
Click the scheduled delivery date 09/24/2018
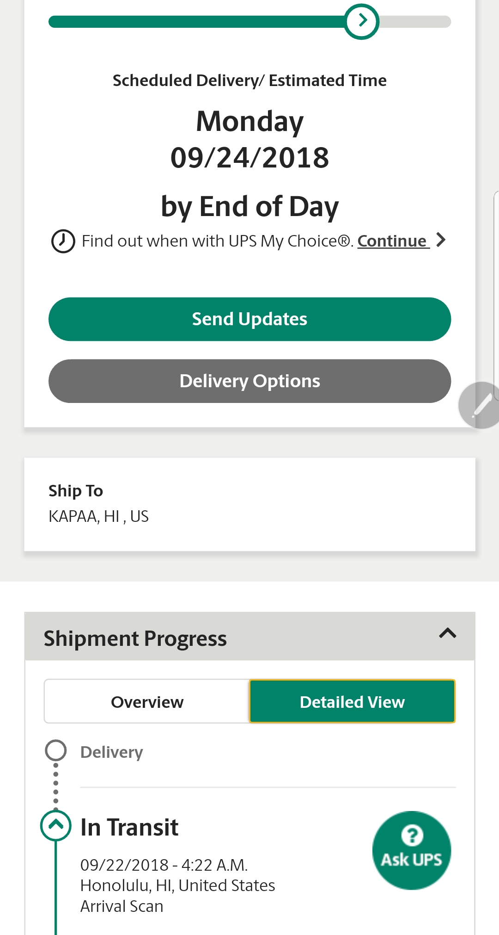[249, 158]
